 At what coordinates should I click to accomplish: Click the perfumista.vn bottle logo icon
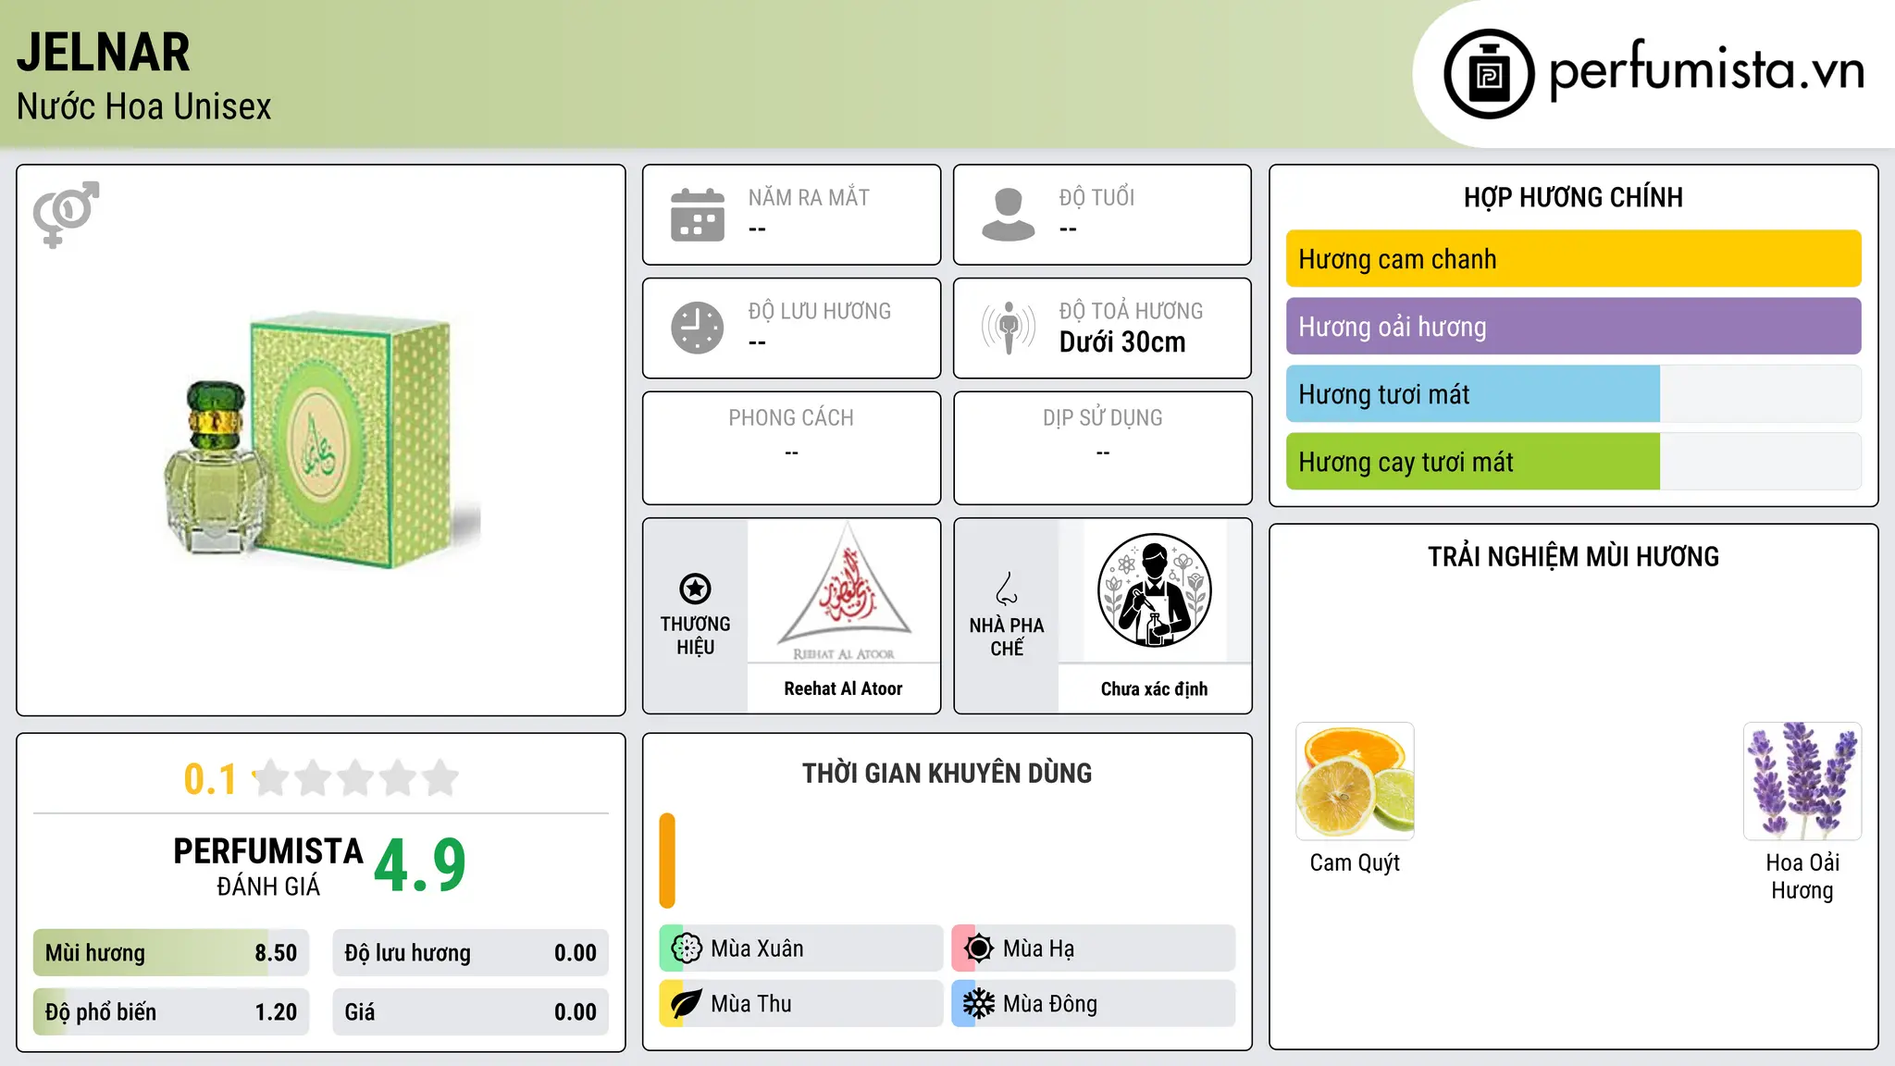[1489, 74]
